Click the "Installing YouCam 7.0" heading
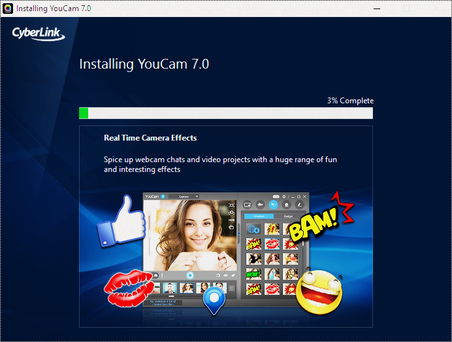Viewport: 452px width, 342px height. point(144,64)
